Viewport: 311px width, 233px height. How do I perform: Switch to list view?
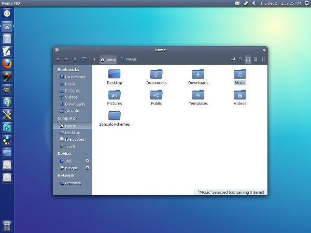click(x=256, y=60)
